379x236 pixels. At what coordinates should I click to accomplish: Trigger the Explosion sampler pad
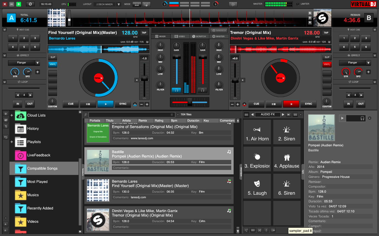pyautogui.click(x=257, y=159)
